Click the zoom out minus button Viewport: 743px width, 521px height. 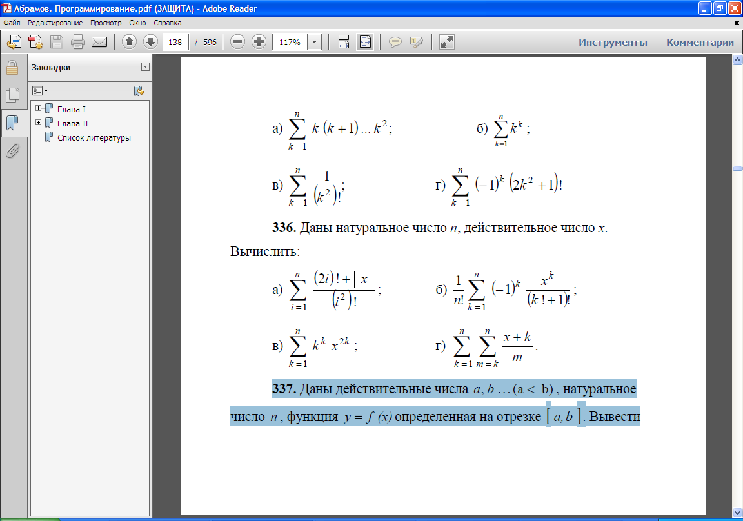pos(237,42)
